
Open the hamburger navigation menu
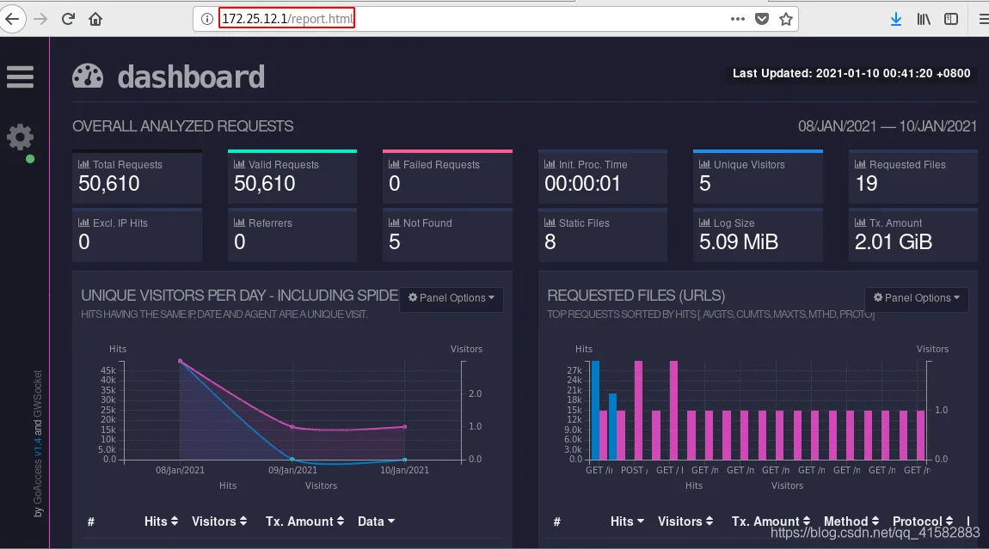pos(20,77)
